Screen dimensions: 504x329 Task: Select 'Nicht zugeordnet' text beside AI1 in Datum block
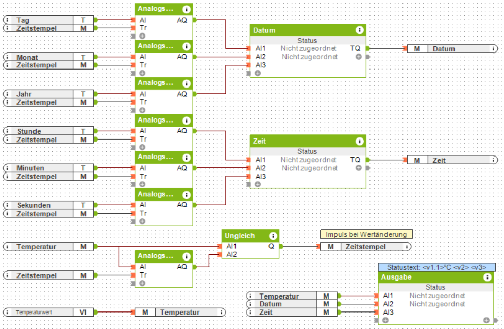(309, 48)
